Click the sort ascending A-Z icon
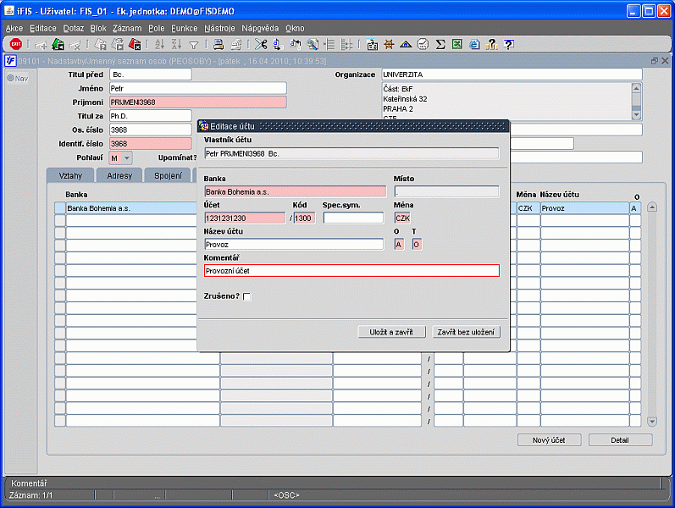The image size is (675, 508). pos(160,44)
